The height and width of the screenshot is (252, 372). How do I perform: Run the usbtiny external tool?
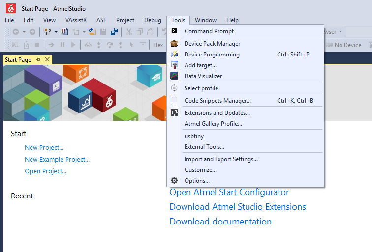(x=246, y=136)
